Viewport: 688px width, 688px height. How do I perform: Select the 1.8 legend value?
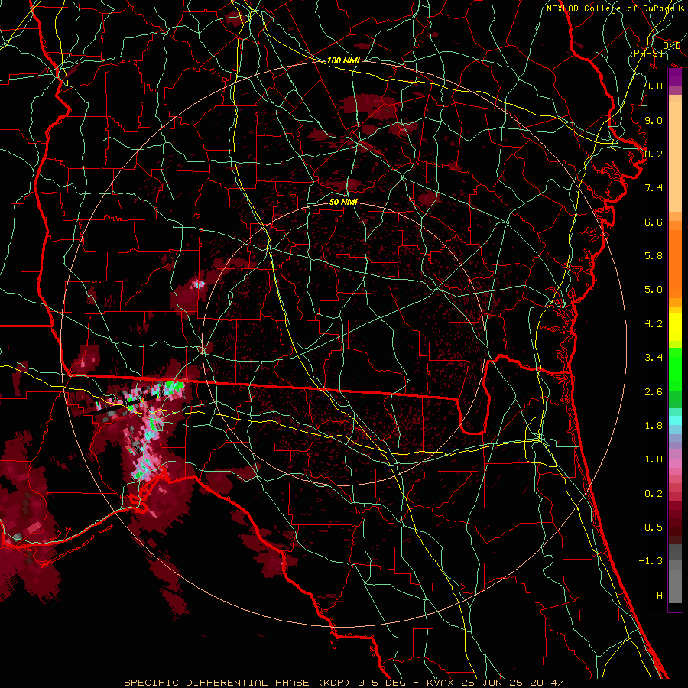pos(654,426)
